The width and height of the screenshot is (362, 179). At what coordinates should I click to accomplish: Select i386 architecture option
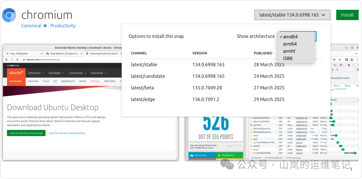pos(296,59)
